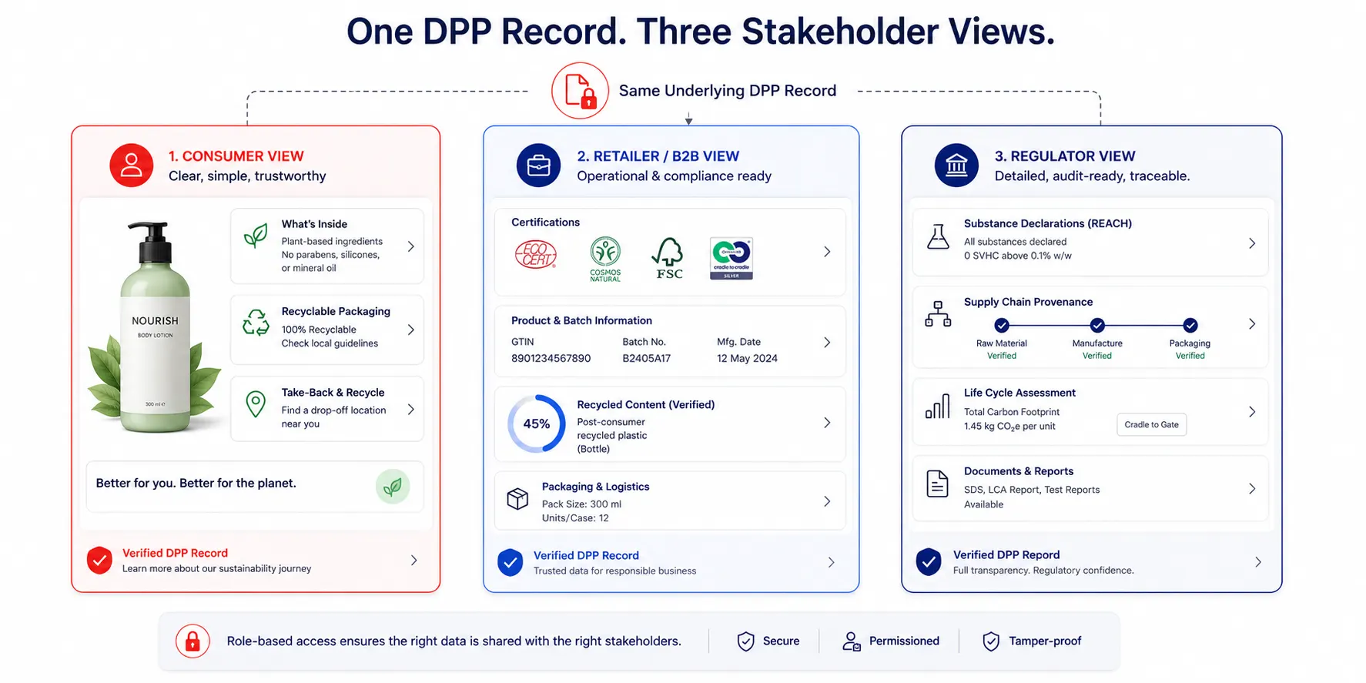Viewport: 1366px width, 683px height.
Task: Select the 3. Regulator View heading
Action: point(1065,156)
